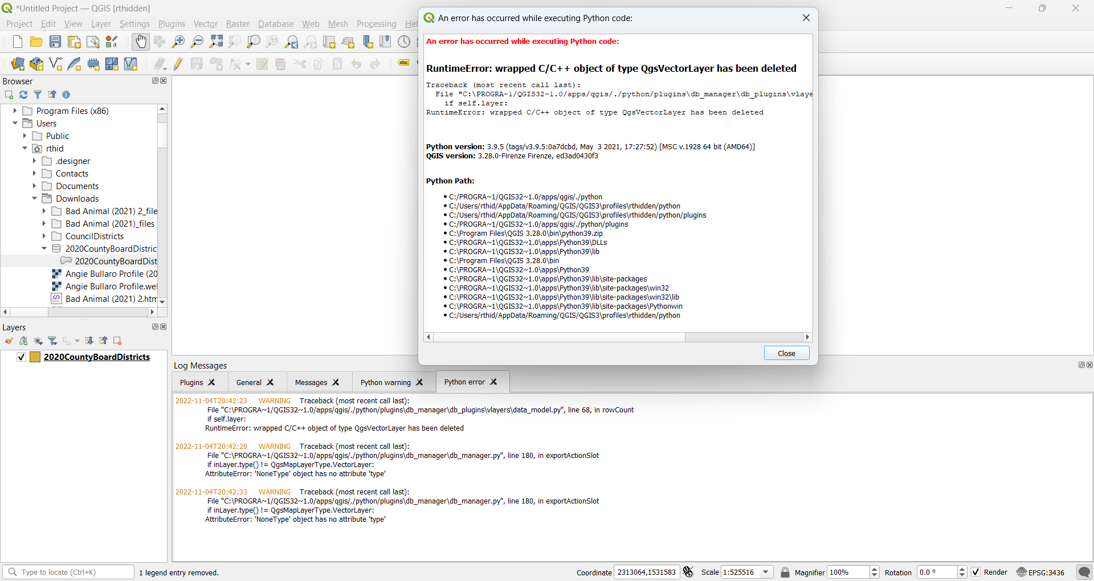
Task: Click the Rotation value field
Action: coord(937,572)
